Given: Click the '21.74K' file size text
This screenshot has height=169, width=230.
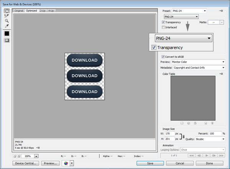Looking at the screenshot, I should (18, 144).
